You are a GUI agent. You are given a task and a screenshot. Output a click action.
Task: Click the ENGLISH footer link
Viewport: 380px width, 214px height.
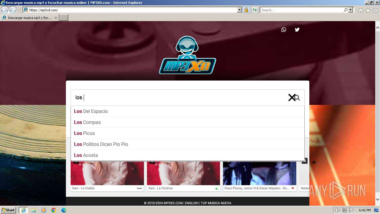click(192, 203)
